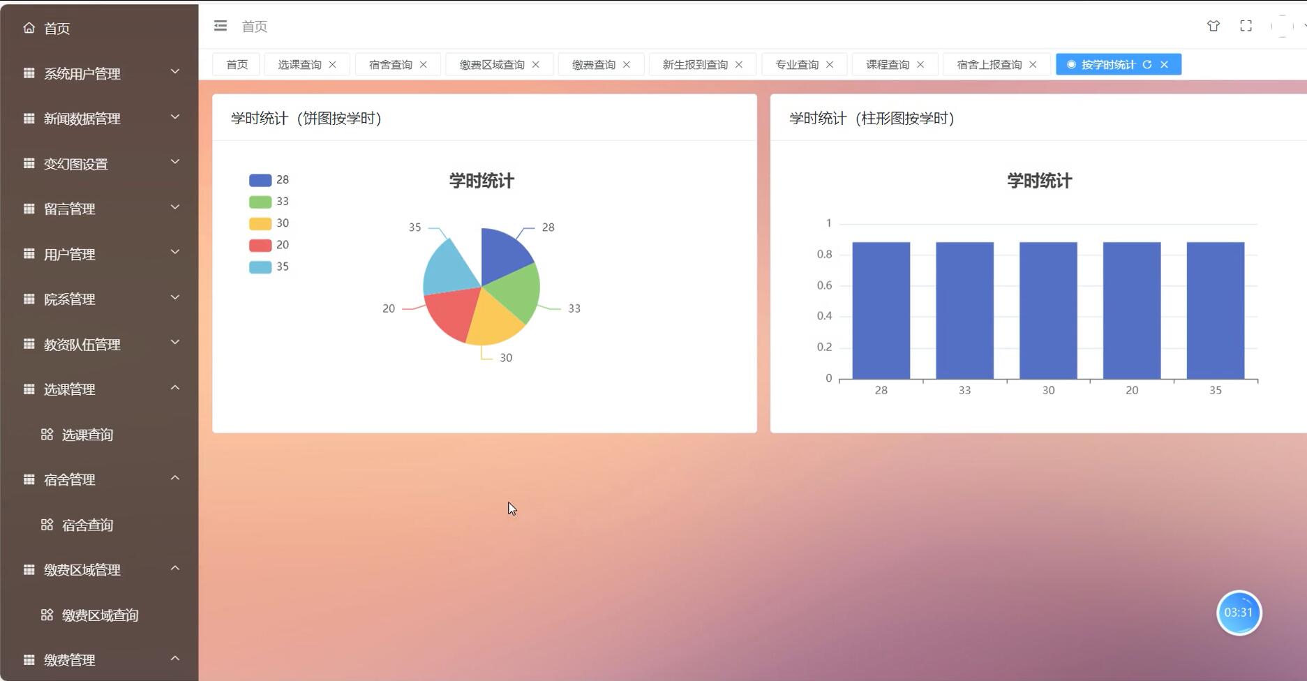Click the floating 03:31 timer bubble

click(1239, 612)
